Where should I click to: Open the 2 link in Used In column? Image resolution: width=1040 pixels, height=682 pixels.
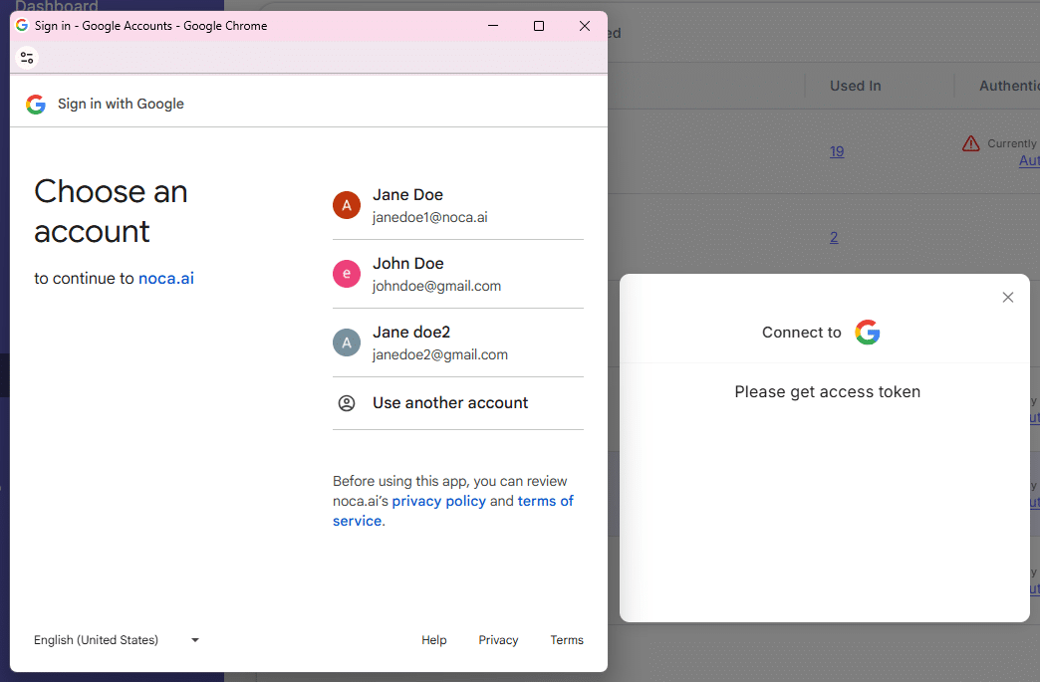(834, 237)
